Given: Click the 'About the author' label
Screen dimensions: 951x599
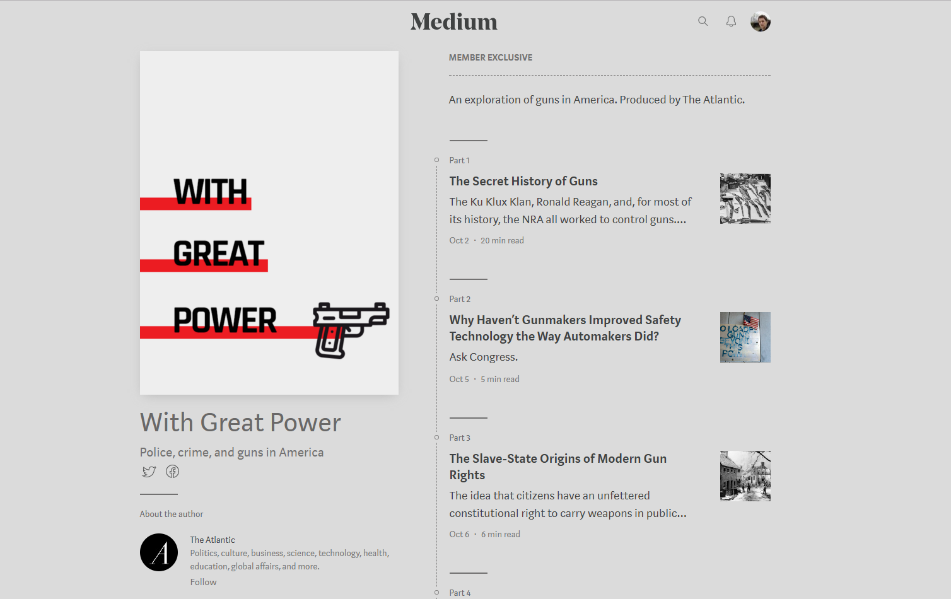Looking at the screenshot, I should tap(172, 514).
